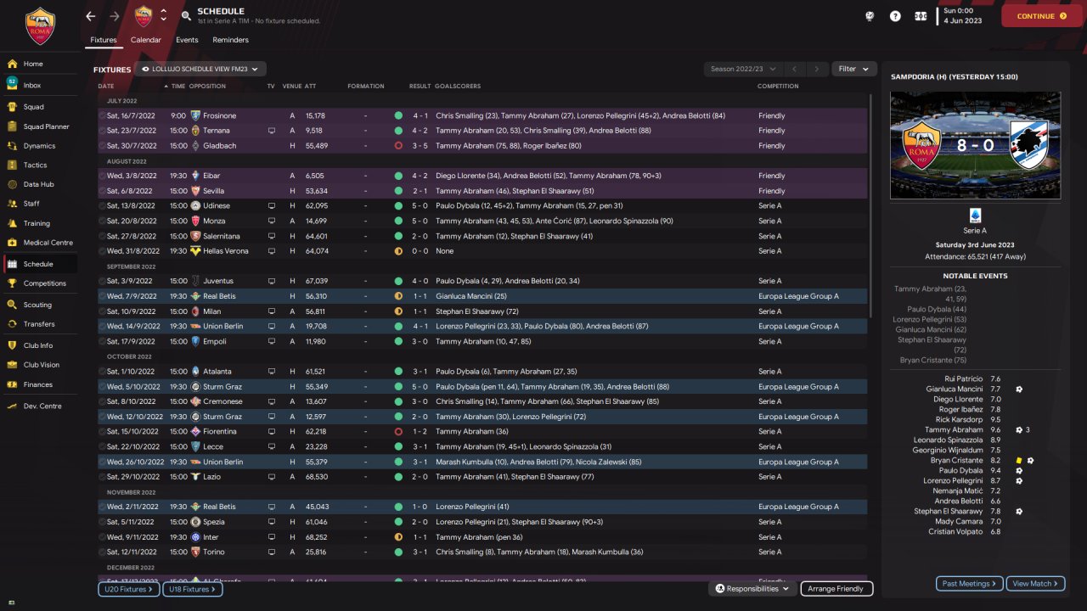Click Juventus club badge in fixtures list

(195, 281)
